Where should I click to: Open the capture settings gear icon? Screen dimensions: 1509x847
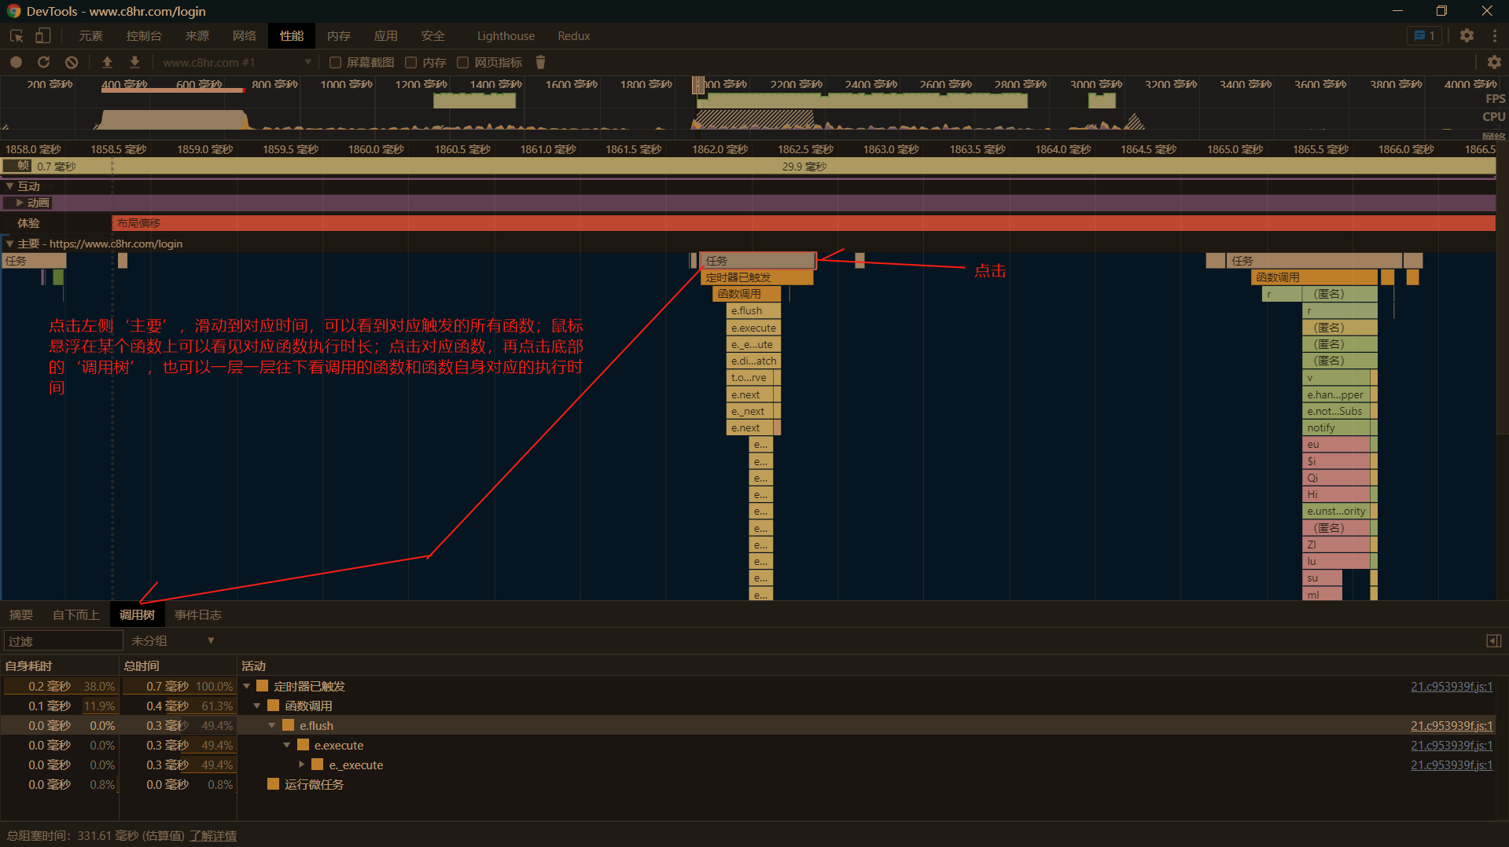1494,62
